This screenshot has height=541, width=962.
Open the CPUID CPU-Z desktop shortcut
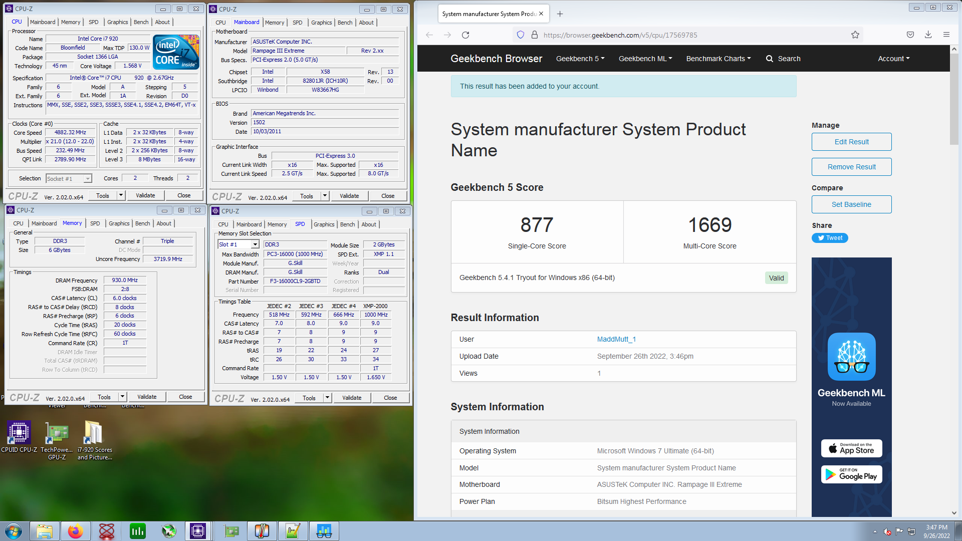click(x=19, y=437)
